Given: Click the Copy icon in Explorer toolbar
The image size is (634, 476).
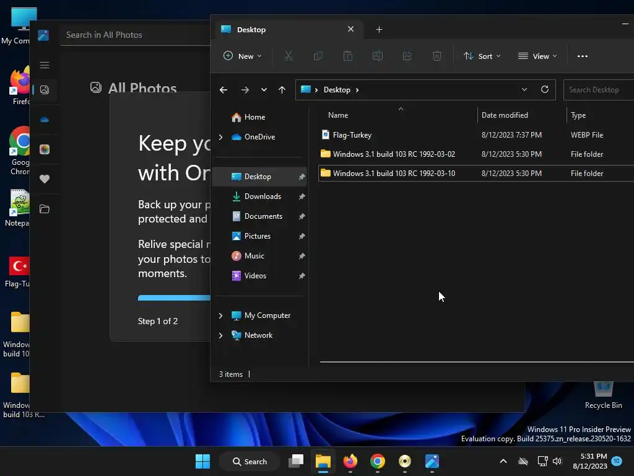Looking at the screenshot, I should [318, 56].
